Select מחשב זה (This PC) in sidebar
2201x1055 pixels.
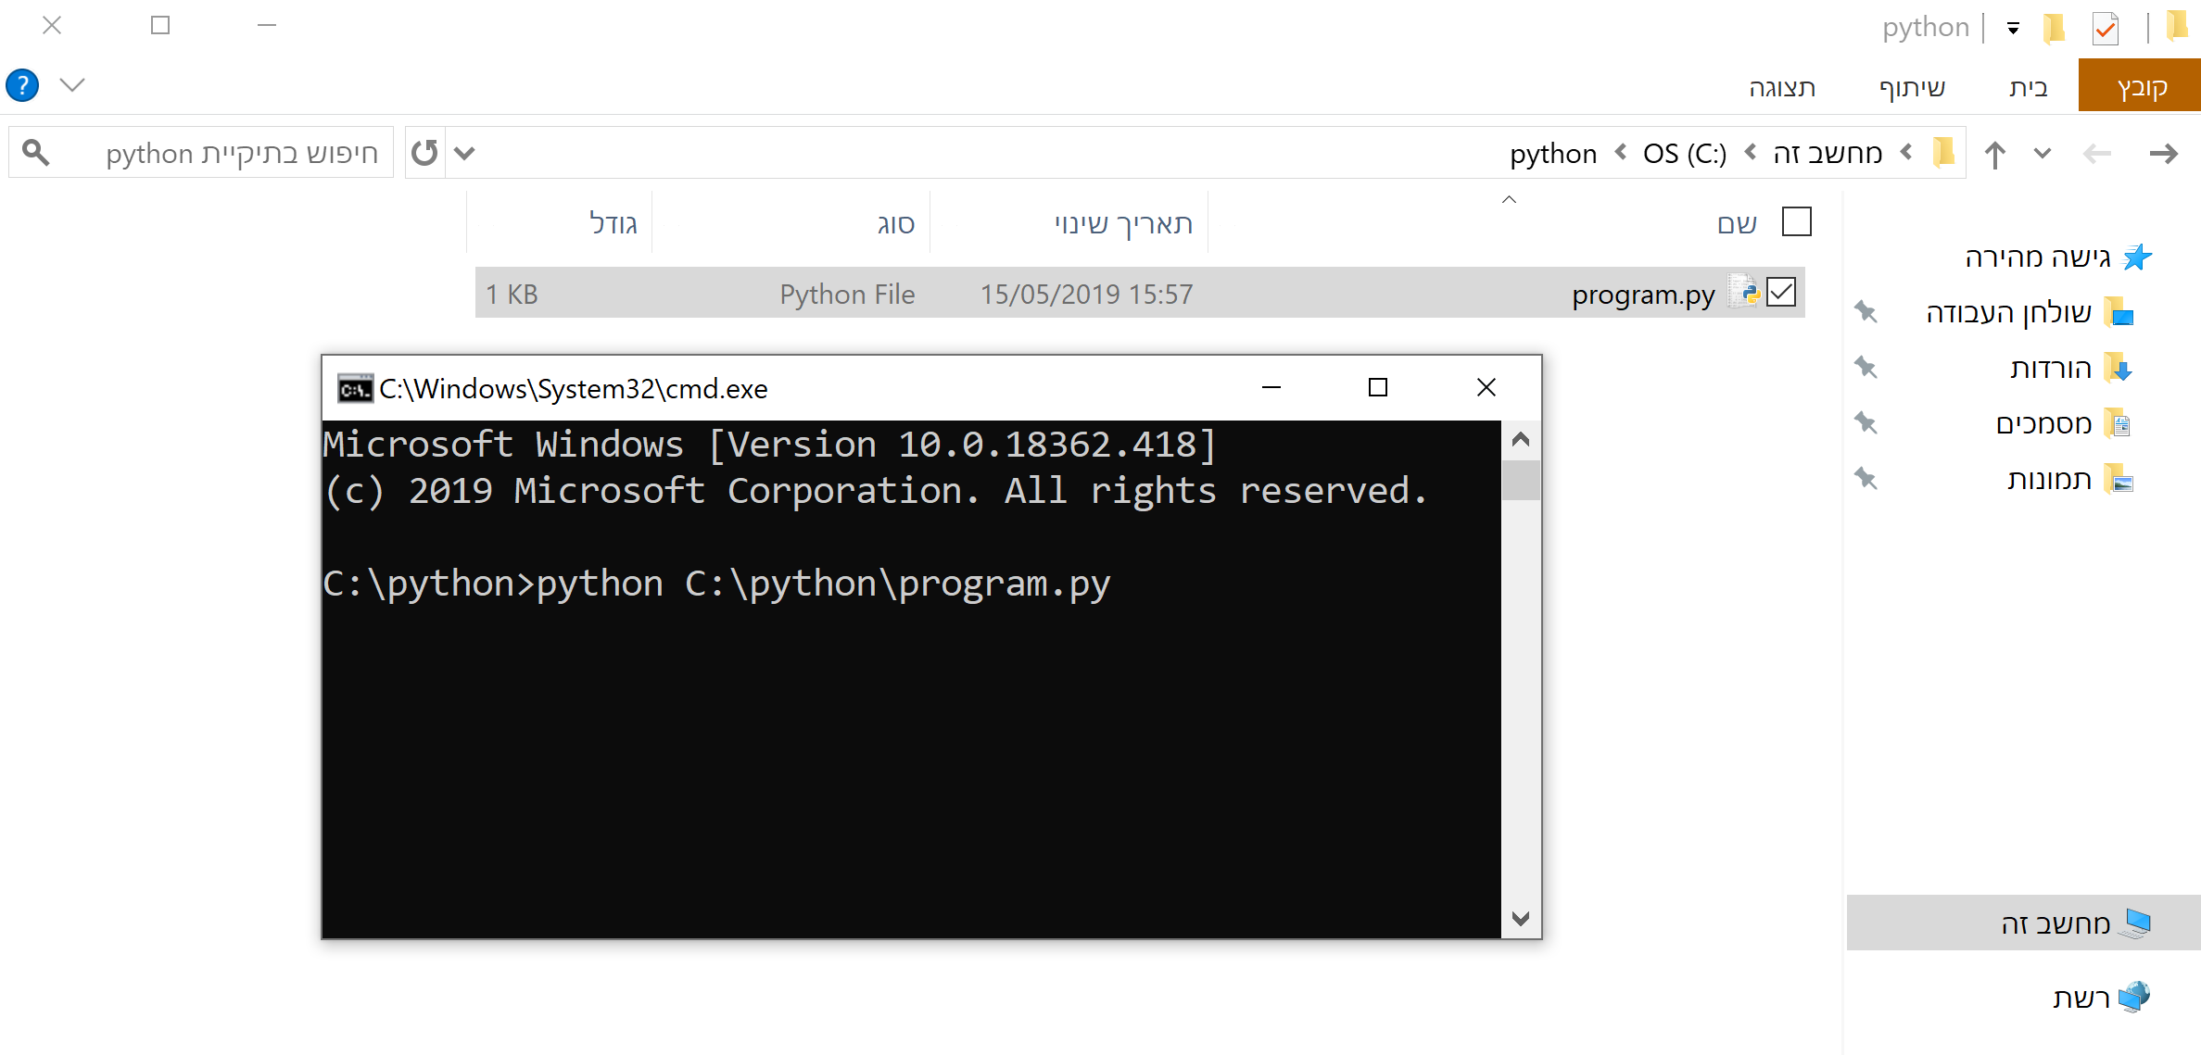[2023, 923]
